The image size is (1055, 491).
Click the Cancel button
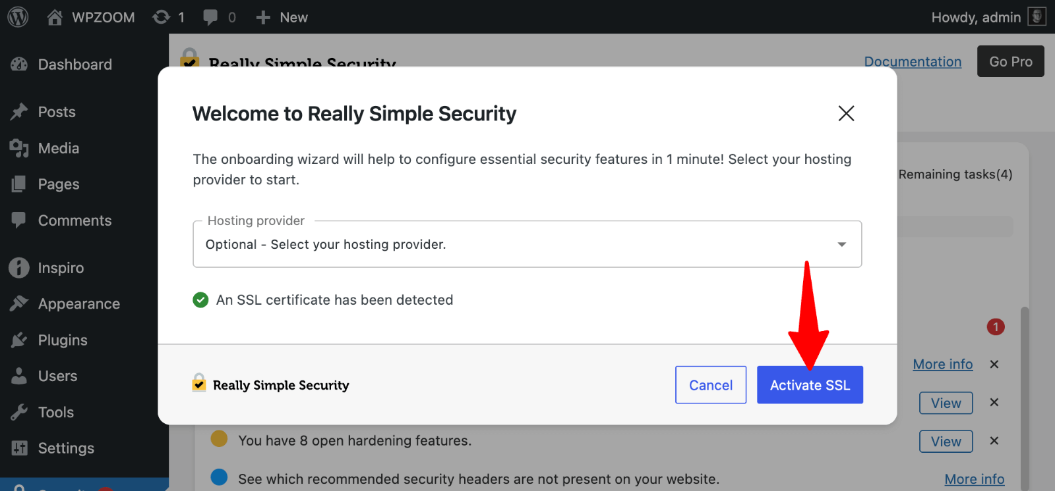(711, 385)
